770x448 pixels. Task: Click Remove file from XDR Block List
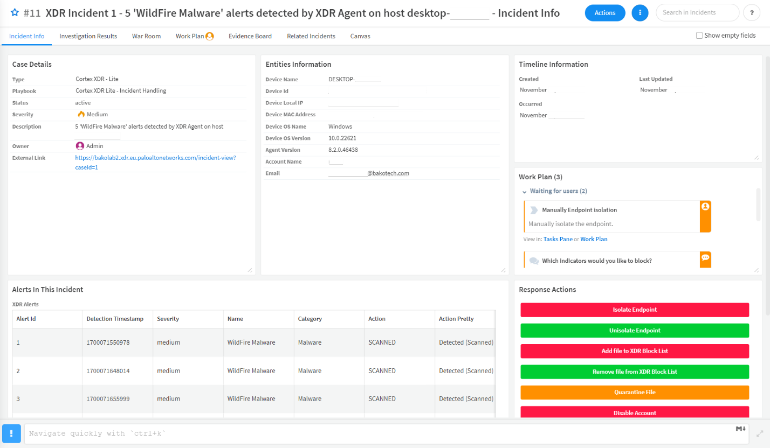point(635,372)
